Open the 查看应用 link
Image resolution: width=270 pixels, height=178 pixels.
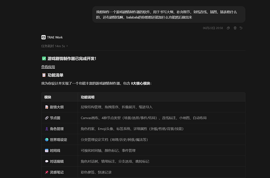pos(48,67)
